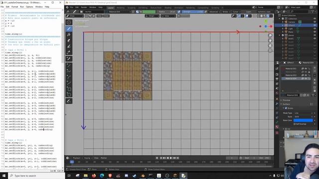The height and width of the screenshot is (179, 319).
Task: Select the Circle shape tool
Action: [69, 95]
